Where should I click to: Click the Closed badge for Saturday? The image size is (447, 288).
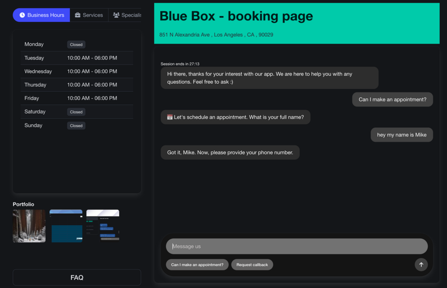(x=76, y=112)
